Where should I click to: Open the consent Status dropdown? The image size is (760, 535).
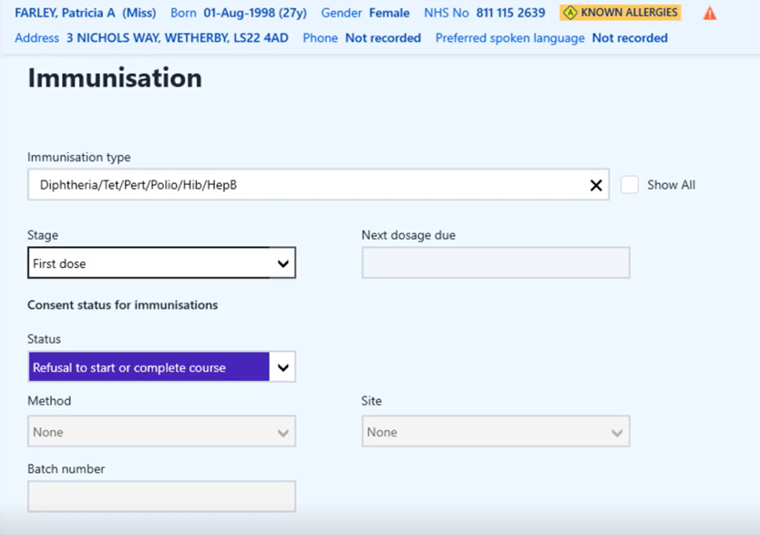[161, 366]
